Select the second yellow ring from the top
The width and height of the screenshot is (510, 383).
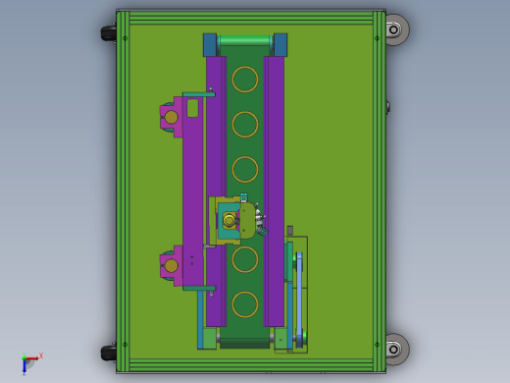(x=245, y=125)
